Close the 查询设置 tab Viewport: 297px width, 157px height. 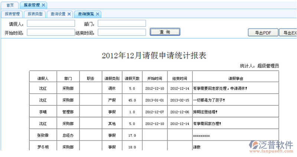tap(69, 14)
